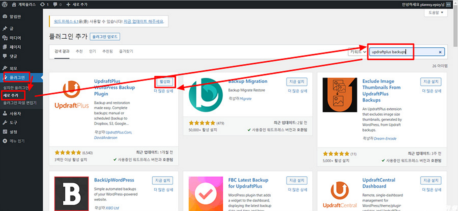Viewport: 458px width, 211px height.
Task: Open the 키워드 search type dropdown
Action: [x=358, y=52]
